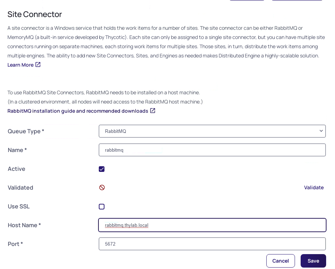Select the RabbitMQ value in the combo box

coord(212,131)
